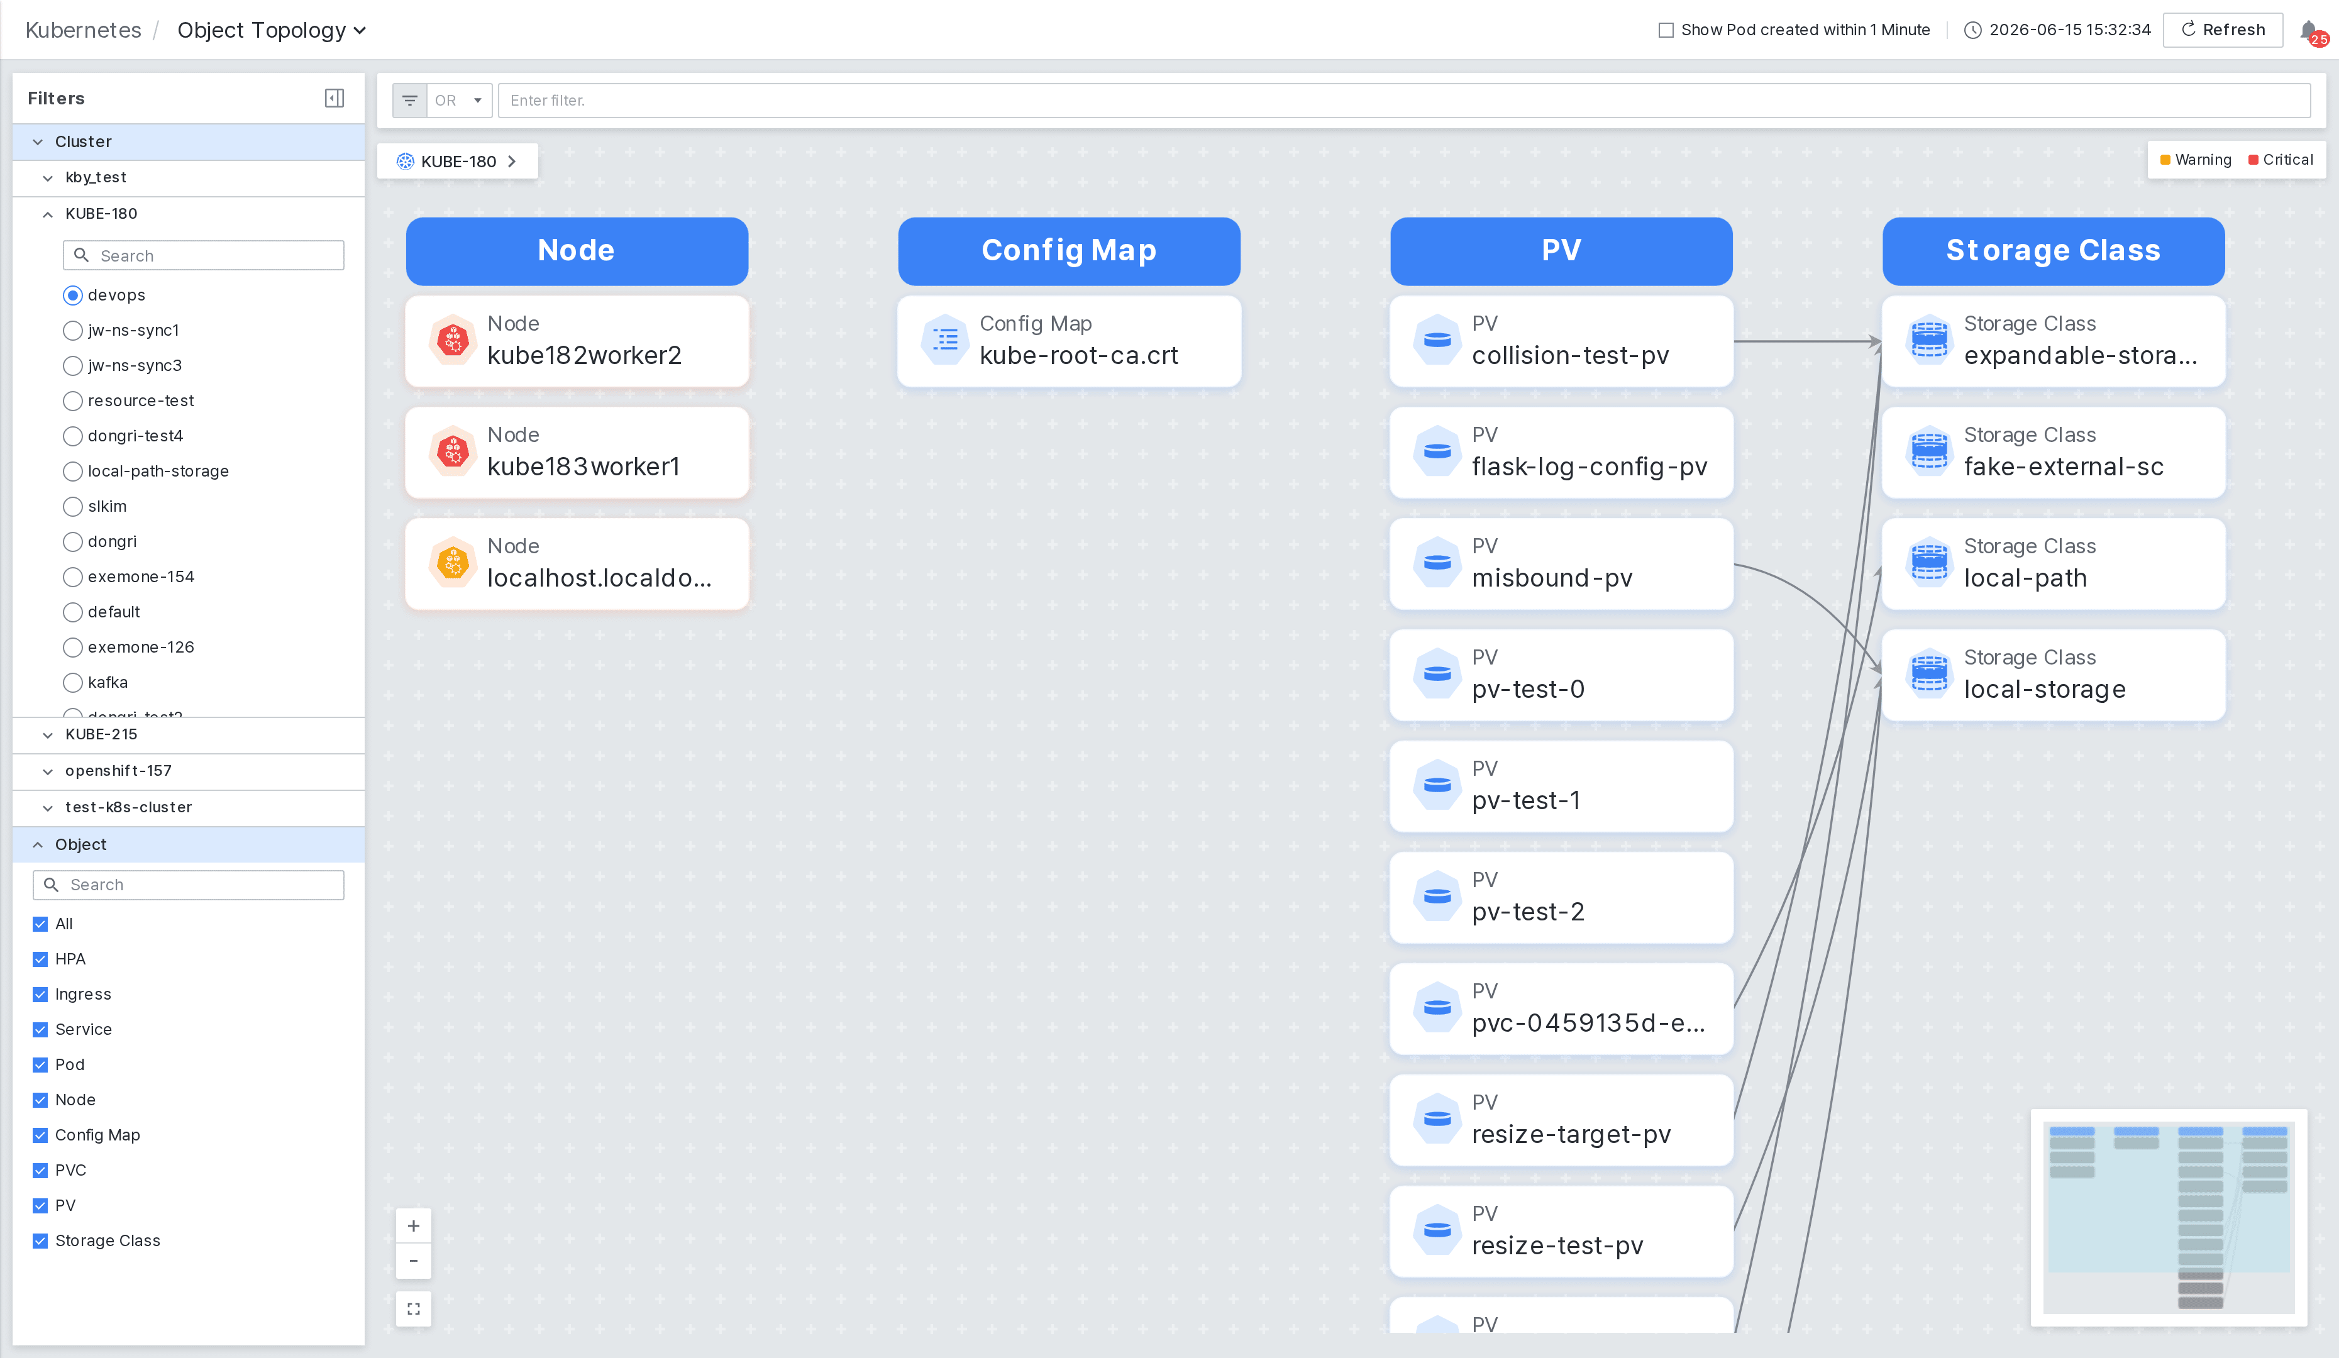
Task: Zoom in with the plus icon
Action: coord(414,1226)
